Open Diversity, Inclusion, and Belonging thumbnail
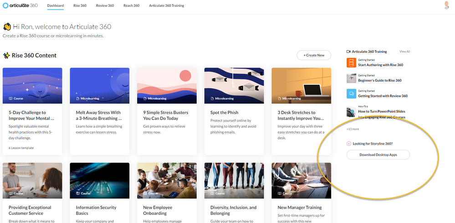Viewport: 455px width, 223px height. tap(234, 181)
